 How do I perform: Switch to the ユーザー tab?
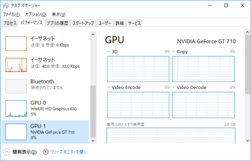[x=105, y=23]
